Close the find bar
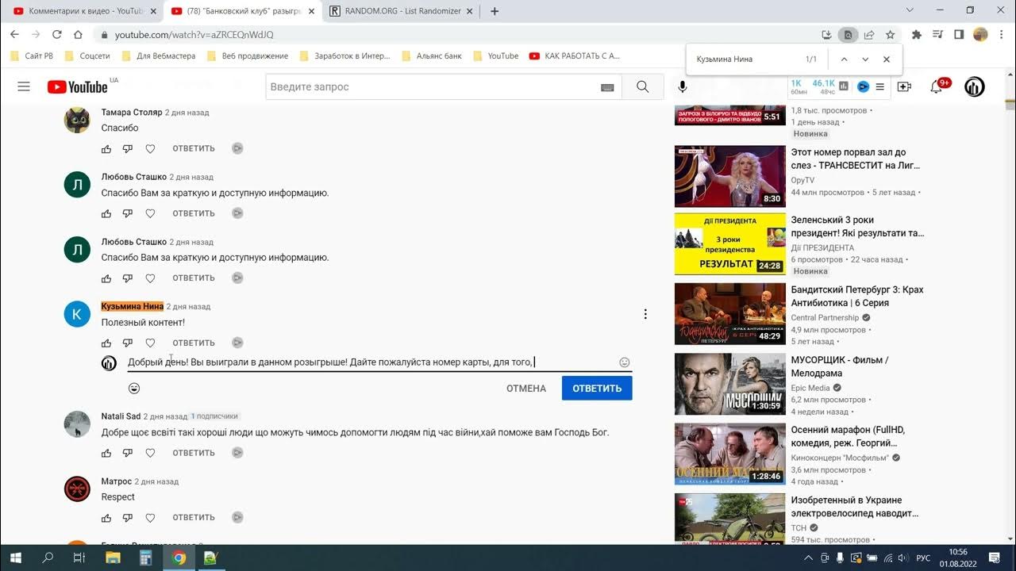Screen dimensions: 1016x571 887,59
